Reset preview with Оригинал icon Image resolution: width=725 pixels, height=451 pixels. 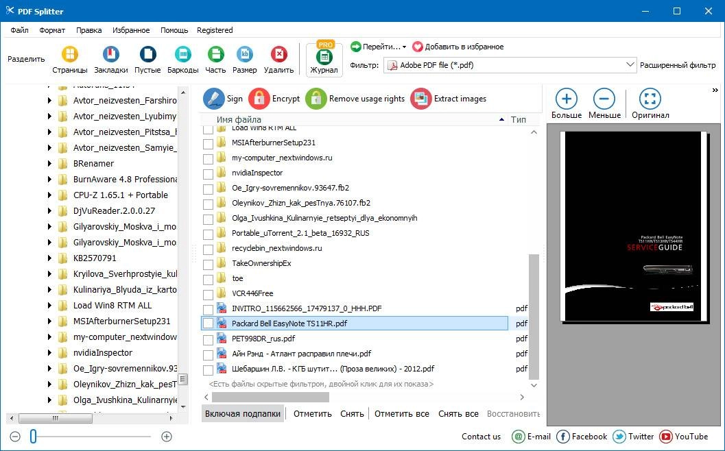pyautogui.click(x=650, y=99)
